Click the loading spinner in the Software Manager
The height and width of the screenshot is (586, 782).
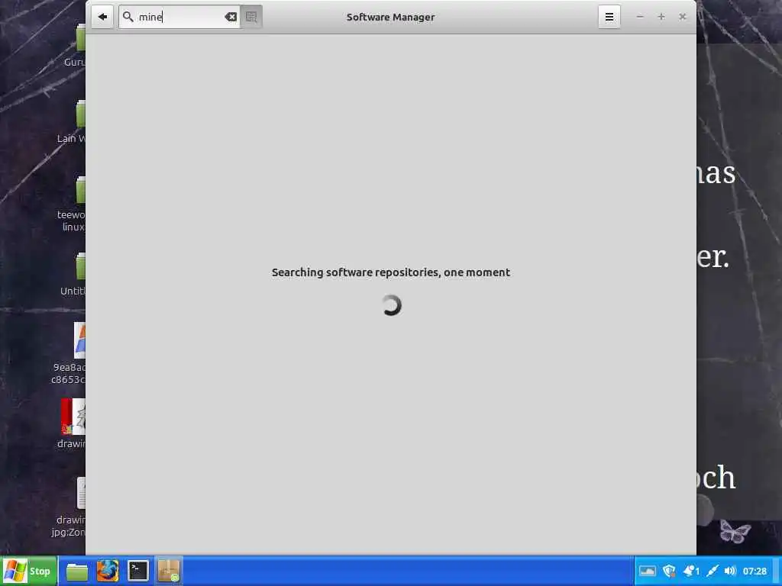click(391, 305)
